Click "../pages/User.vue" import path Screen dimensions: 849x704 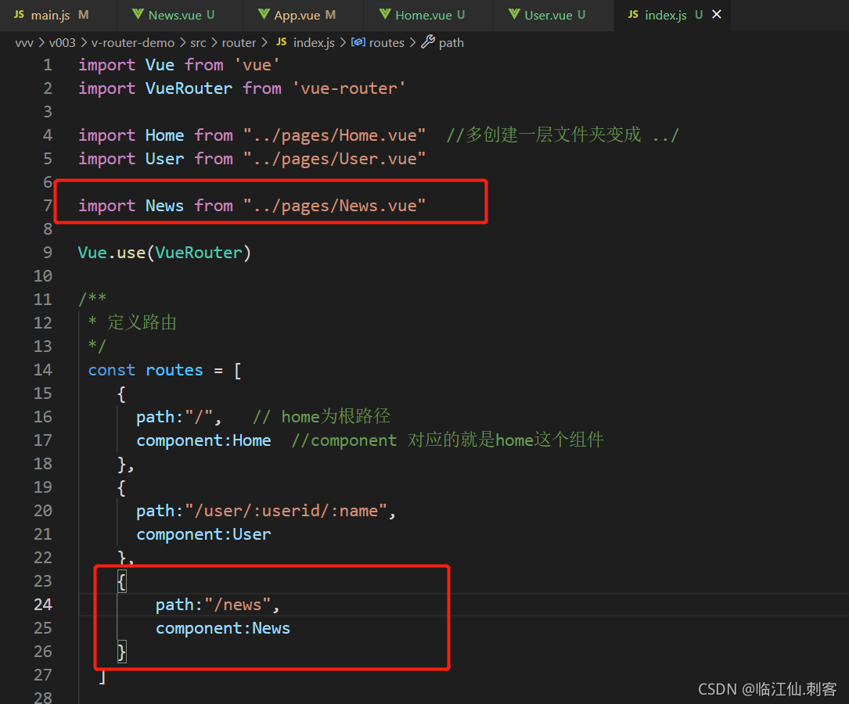[334, 159]
